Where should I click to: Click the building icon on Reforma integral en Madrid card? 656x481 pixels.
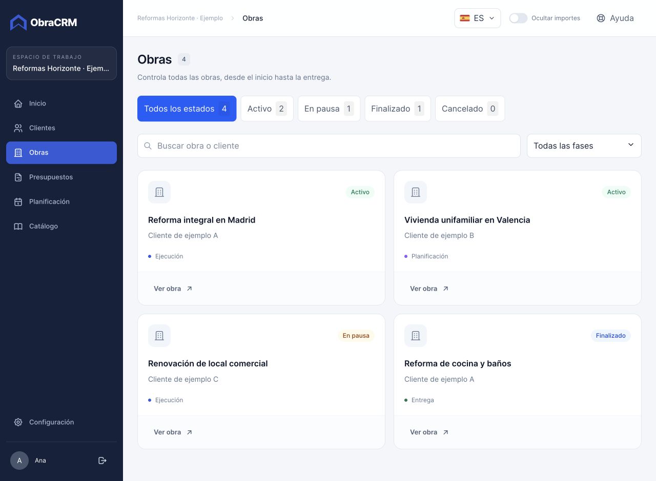(159, 192)
